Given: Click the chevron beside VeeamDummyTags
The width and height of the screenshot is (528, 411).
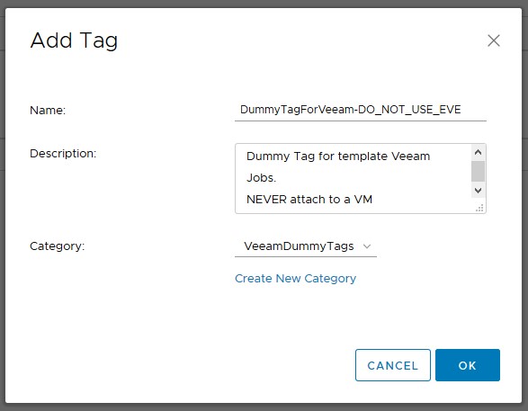Looking at the screenshot, I should 367,246.
